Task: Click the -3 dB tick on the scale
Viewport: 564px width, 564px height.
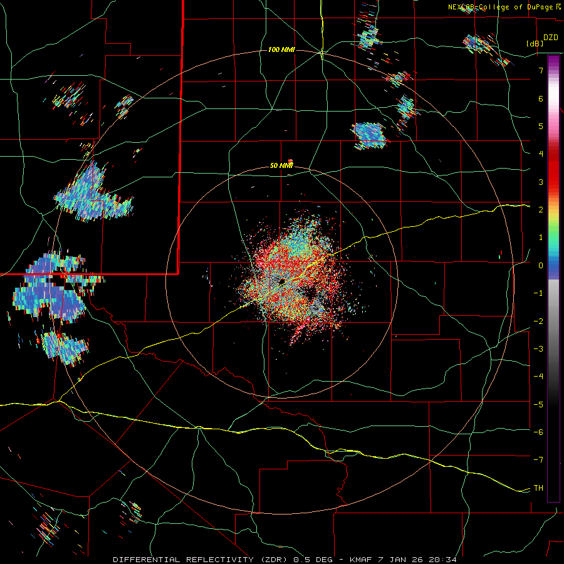Action: click(538, 349)
